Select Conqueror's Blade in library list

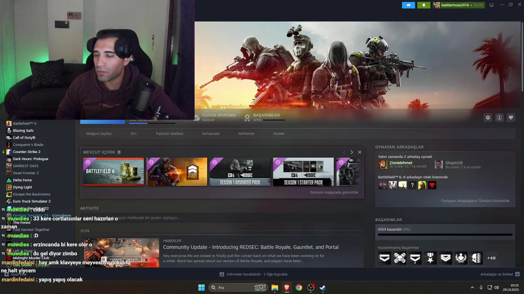click(x=28, y=145)
